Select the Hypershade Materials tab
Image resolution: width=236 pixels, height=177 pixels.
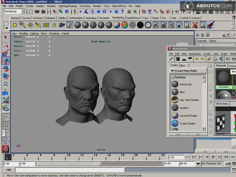(221, 66)
